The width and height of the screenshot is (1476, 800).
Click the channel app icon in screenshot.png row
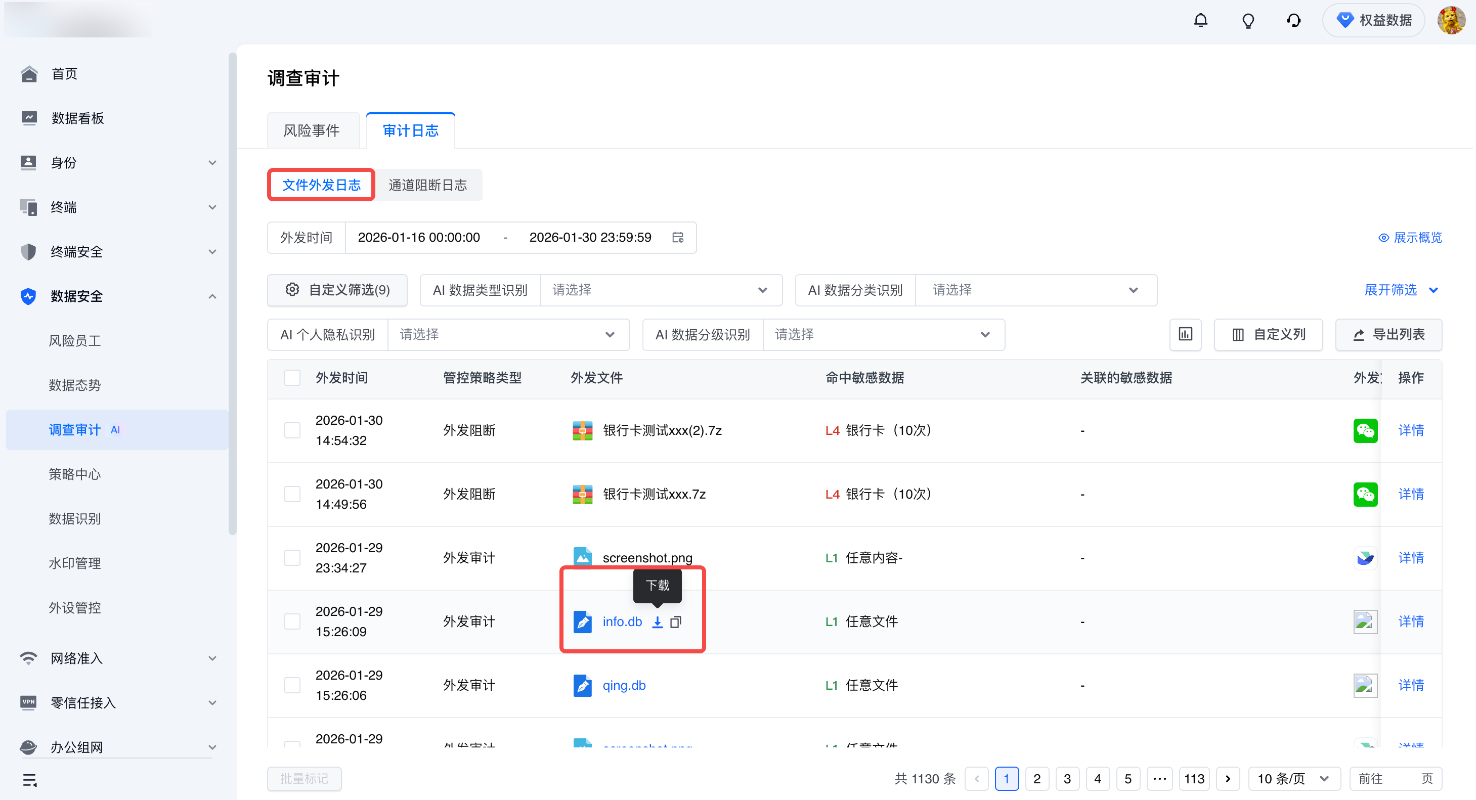1365,558
